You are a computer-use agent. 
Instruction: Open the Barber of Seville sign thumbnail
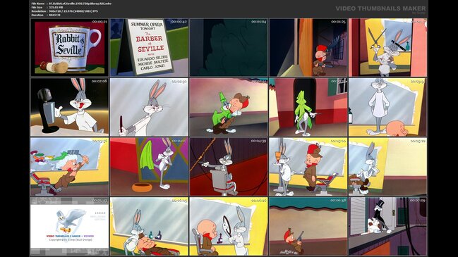tap(149, 47)
